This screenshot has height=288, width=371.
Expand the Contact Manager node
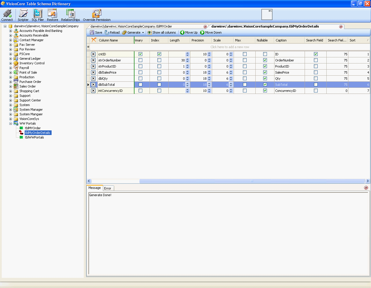pyautogui.click(x=10, y=40)
